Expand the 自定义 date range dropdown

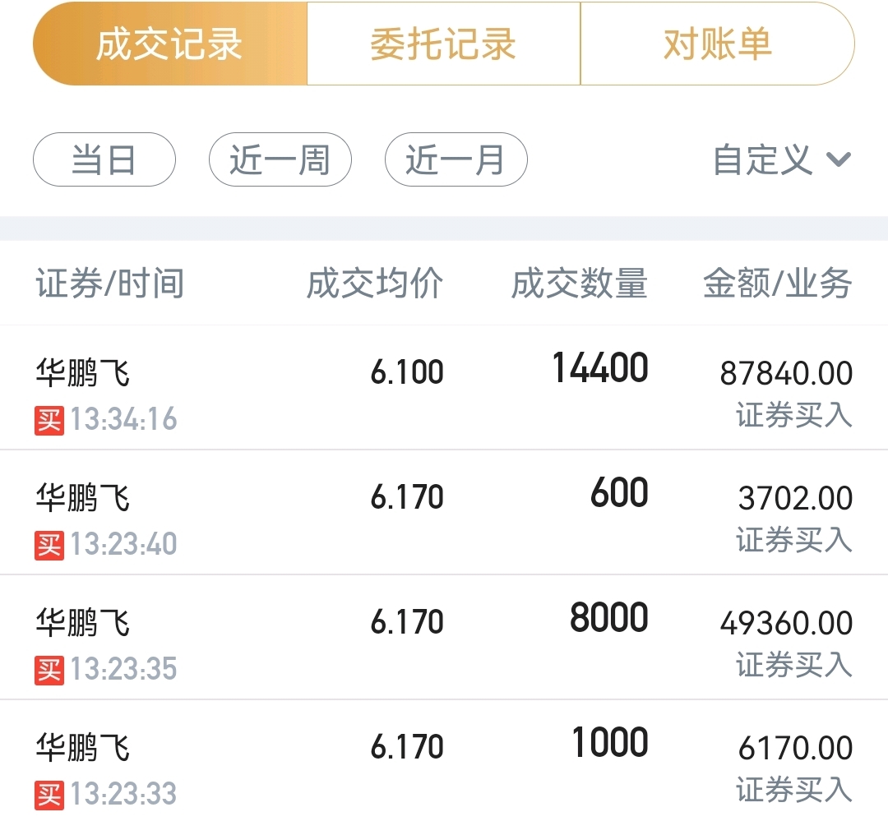(x=782, y=159)
